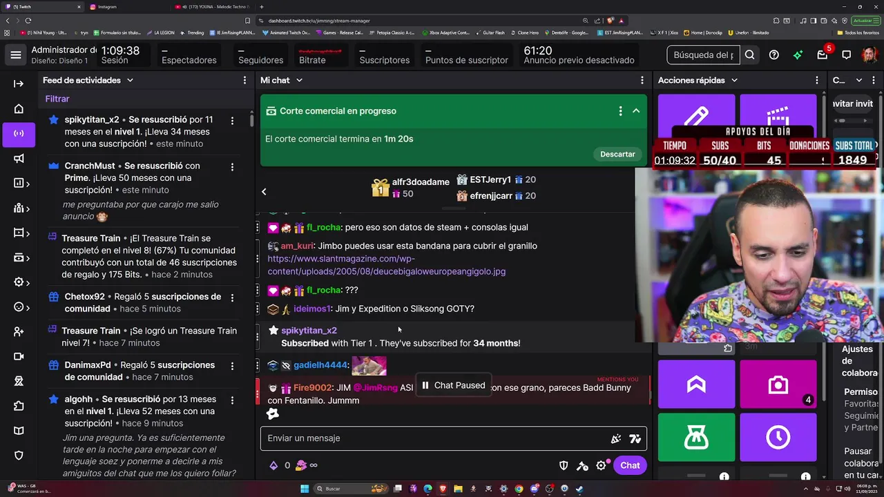884x497 pixels.
Task: Click the Bits diamond icon below chat
Action: tap(273, 465)
